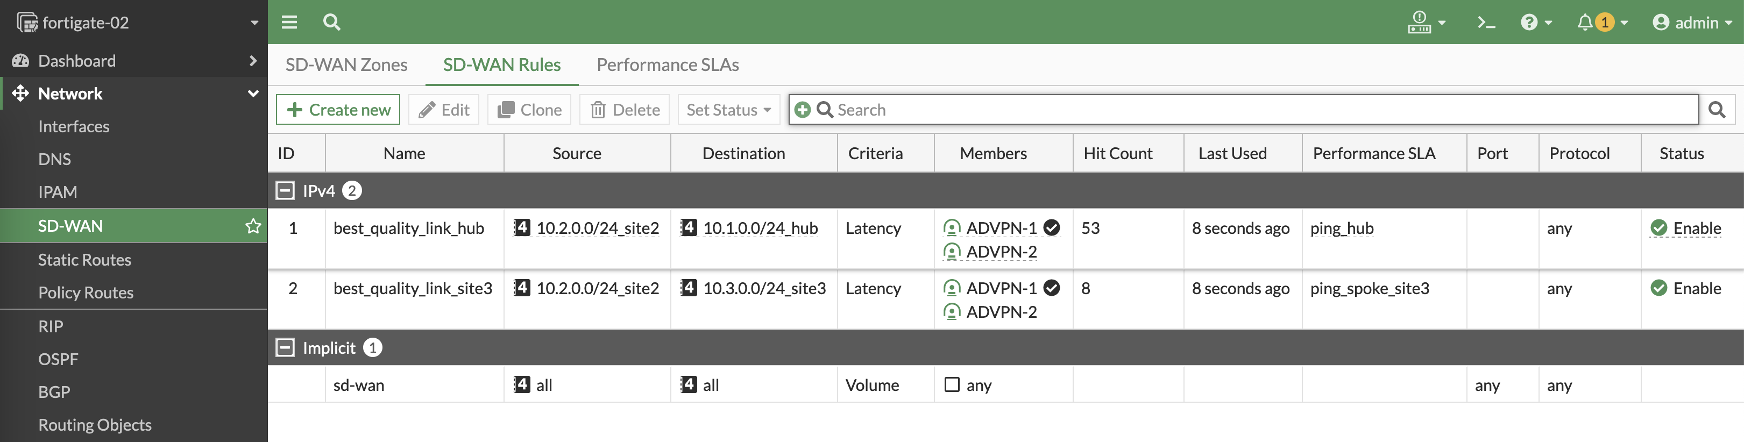
Task: Open the CLI console icon
Action: pos(1485,23)
